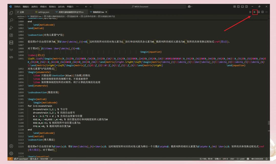Click the editor vertical scrollbar thumb

pos(269,123)
